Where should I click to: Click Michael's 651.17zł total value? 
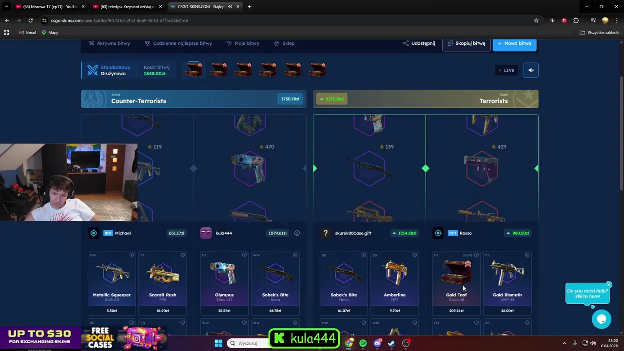176,233
